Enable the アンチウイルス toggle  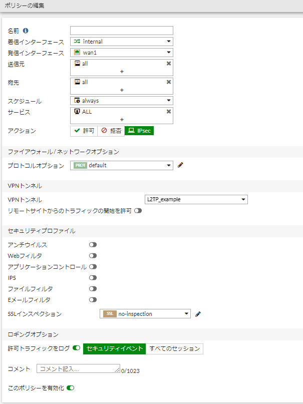click(93, 245)
